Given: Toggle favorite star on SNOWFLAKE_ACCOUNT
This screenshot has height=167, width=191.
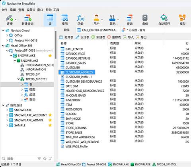Looking at the screenshot, I should 50,115.
